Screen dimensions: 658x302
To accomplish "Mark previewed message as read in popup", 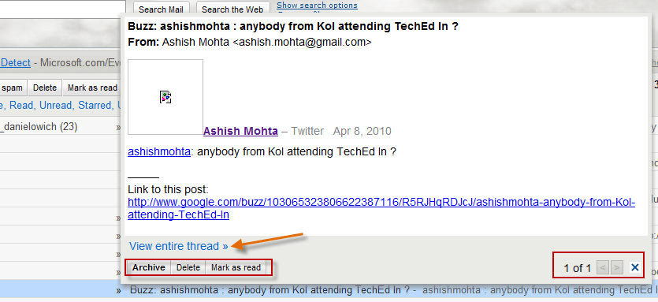I will point(236,267).
